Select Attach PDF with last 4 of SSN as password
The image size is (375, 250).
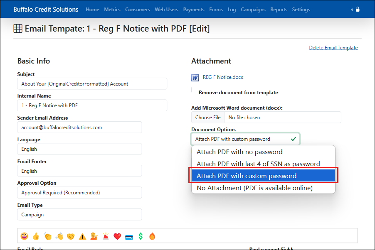click(263, 164)
